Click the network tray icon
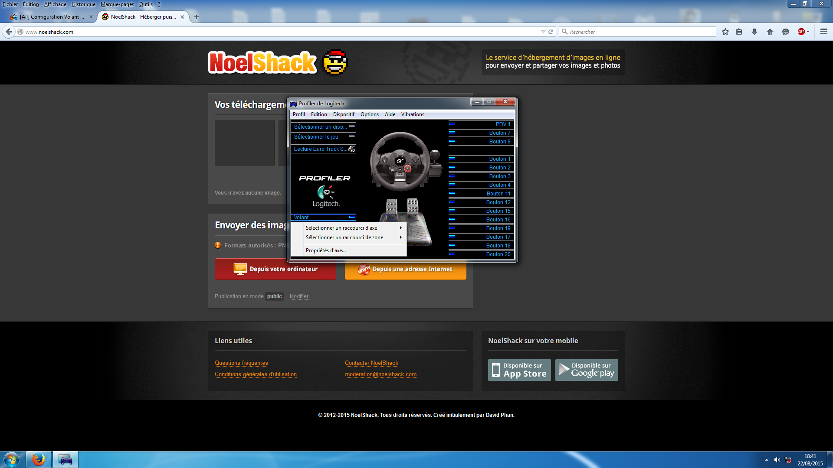 [x=788, y=460]
